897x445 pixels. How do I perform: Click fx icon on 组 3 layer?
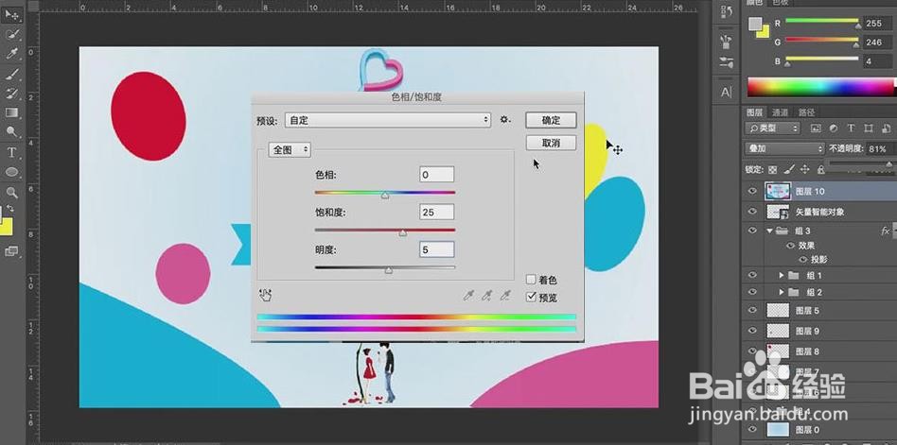[885, 231]
